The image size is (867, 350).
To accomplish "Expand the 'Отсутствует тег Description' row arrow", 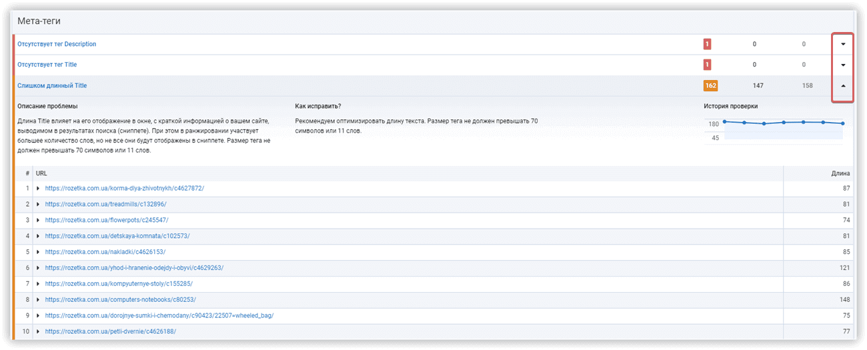I will [843, 44].
